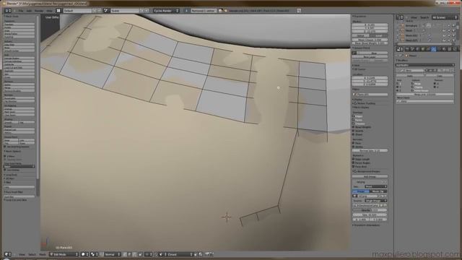
Task: Select the Global space button in Transform panel
Action: coord(361,35)
